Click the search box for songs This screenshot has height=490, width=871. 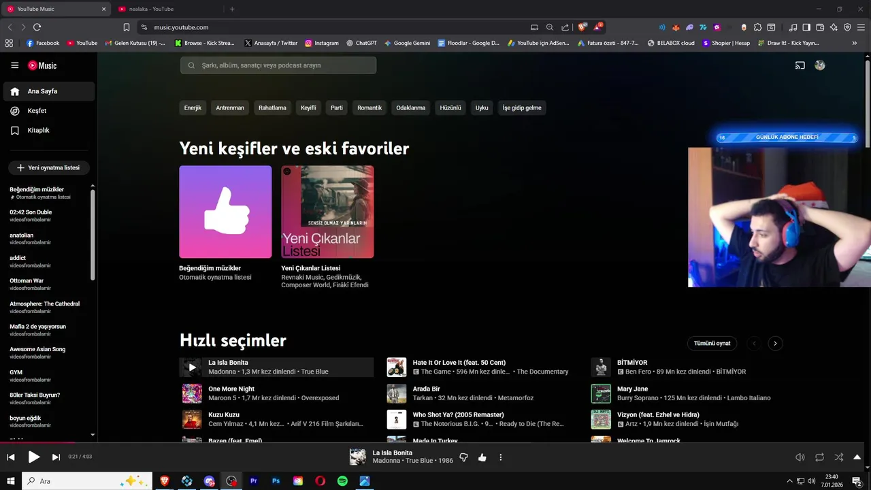tap(278, 65)
